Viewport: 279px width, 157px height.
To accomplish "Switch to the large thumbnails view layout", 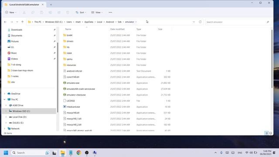I will pos(271,133).
